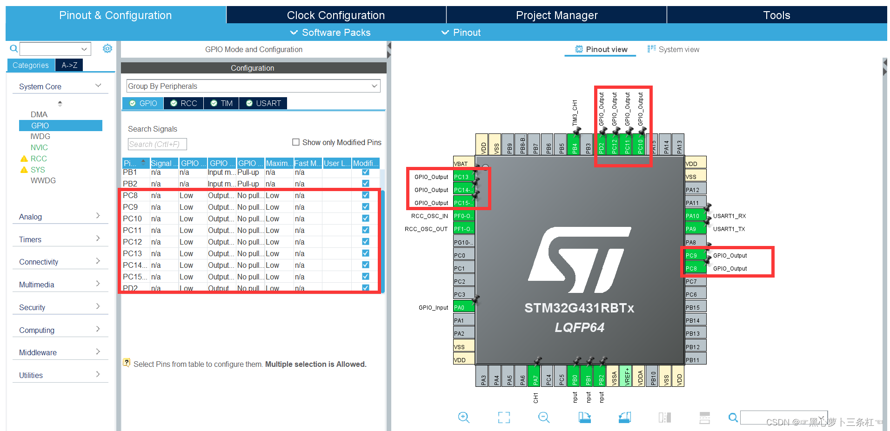This screenshot has height=431, width=890.
Task: Switch to System view
Action: (x=673, y=49)
